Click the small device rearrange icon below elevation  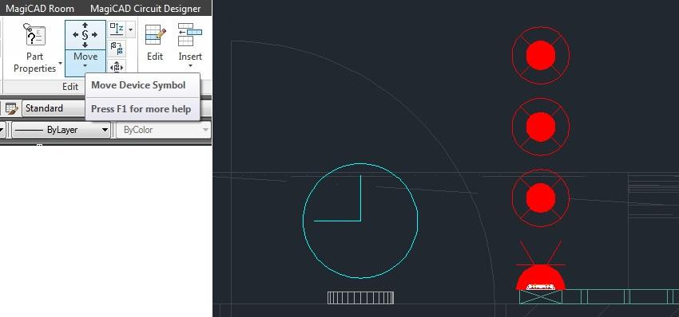[117, 49]
